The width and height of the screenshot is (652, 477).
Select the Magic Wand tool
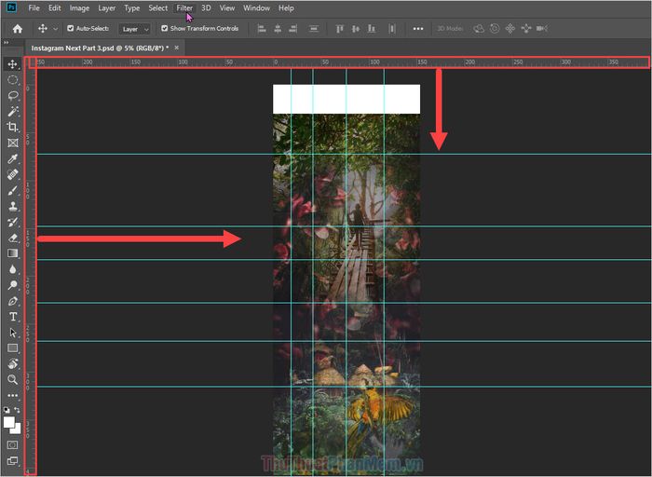12,112
